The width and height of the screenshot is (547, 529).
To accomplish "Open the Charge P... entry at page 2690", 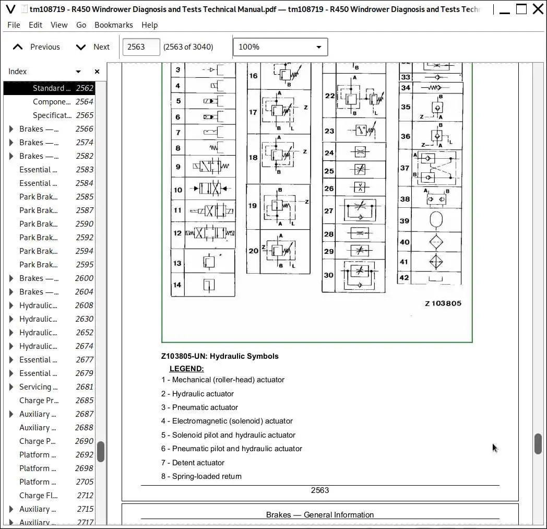I will pyautogui.click(x=49, y=441).
